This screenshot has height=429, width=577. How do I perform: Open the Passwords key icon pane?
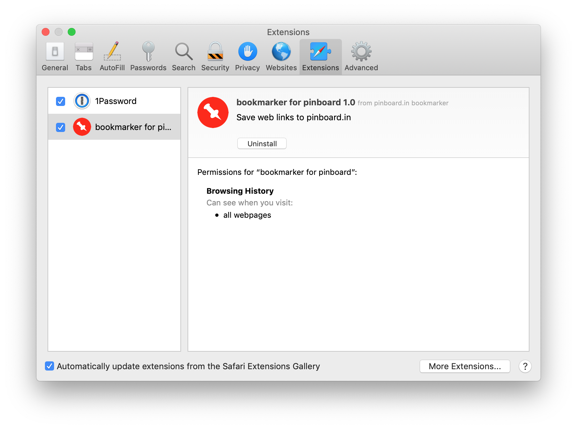click(x=148, y=57)
